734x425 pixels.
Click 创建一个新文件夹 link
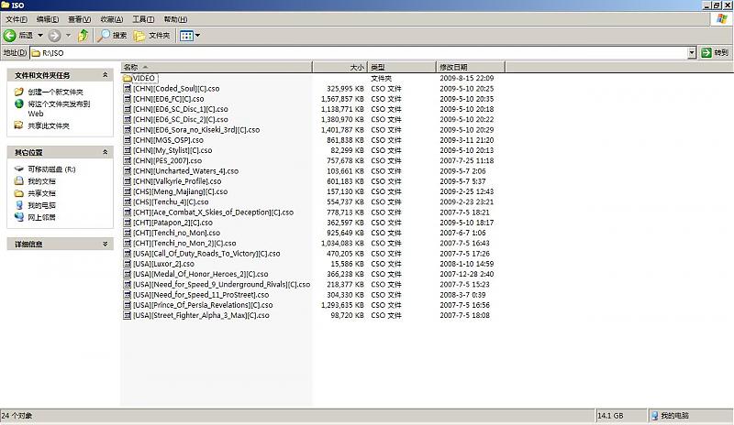(x=55, y=92)
